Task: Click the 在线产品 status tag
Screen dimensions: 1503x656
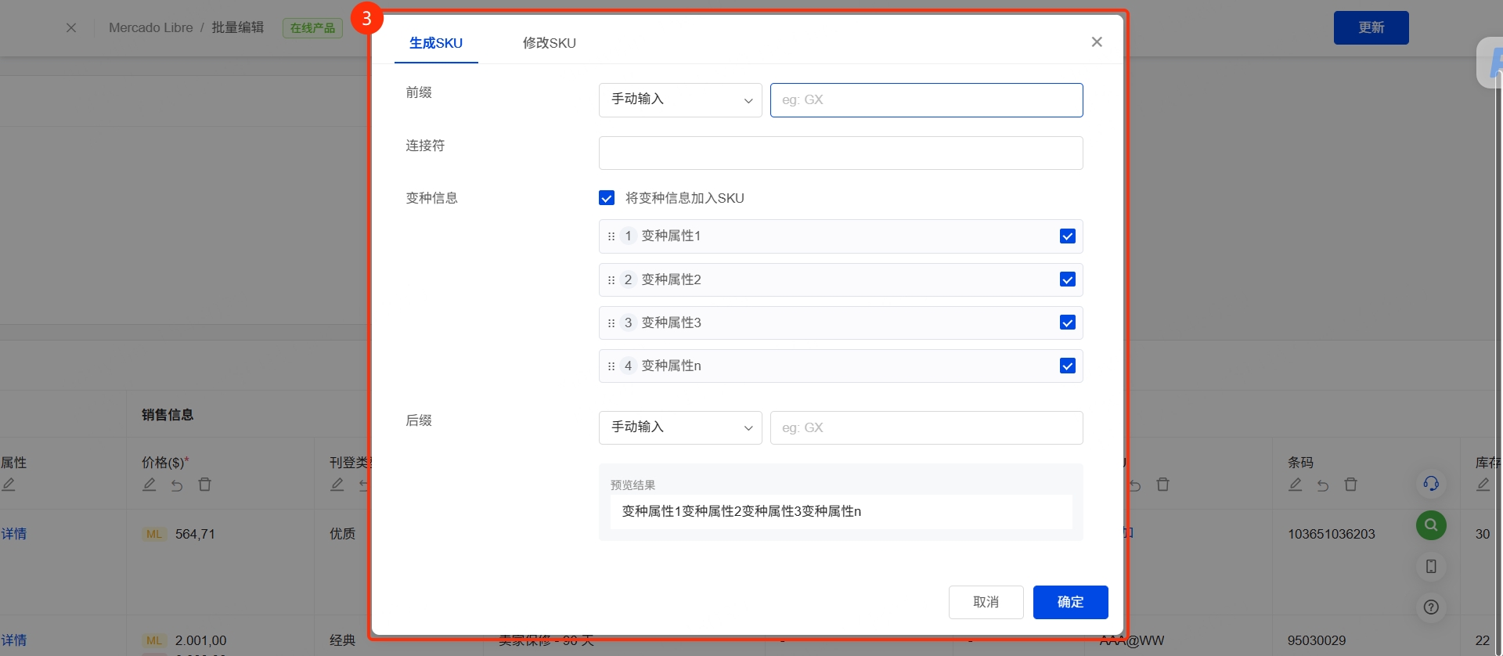Action: (312, 28)
